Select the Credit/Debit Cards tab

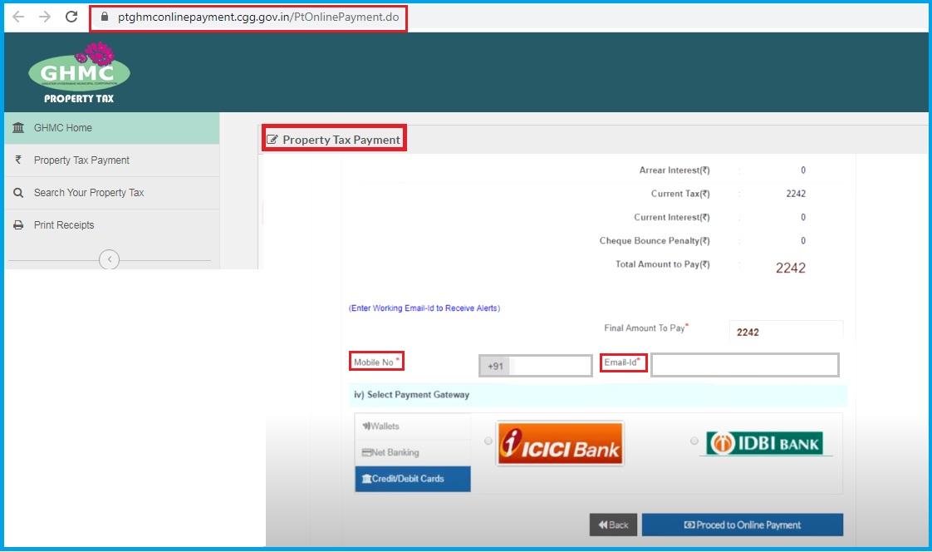coord(413,479)
